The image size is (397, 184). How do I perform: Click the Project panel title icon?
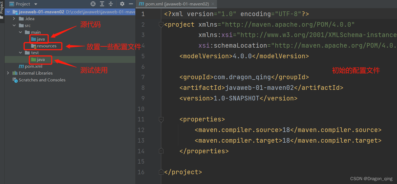click(x=12, y=4)
